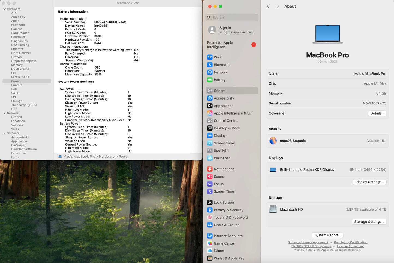Open the Software License Agreement
The height and width of the screenshot is (263, 394).
tap(308, 242)
